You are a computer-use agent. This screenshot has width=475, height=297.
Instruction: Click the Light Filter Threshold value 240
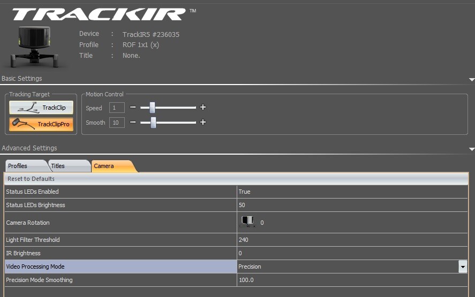click(x=243, y=240)
